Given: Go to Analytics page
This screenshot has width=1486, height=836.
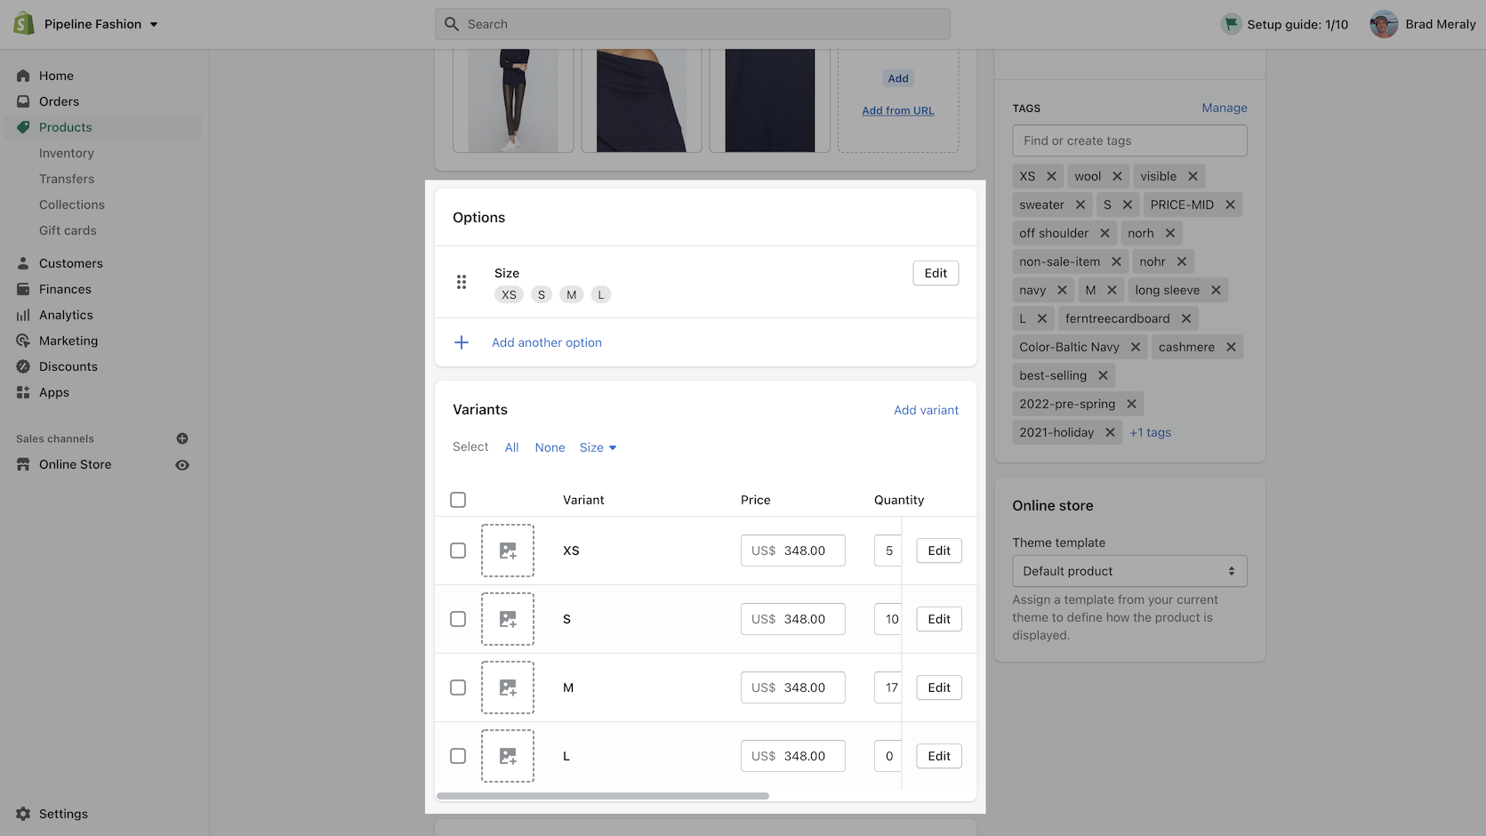Looking at the screenshot, I should tap(66, 315).
